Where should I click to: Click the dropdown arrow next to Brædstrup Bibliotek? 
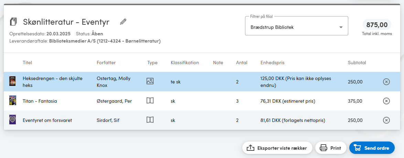click(x=341, y=27)
